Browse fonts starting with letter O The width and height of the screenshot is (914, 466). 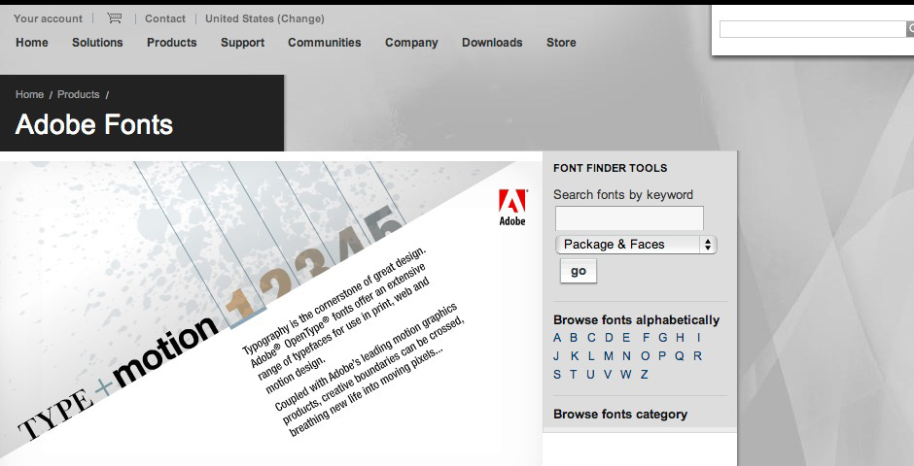coord(646,356)
